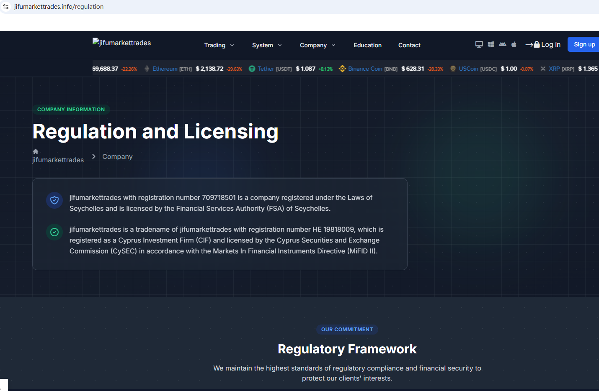Open the Ethereum ticker link
The width and height of the screenshot is (599, 391).
165,69
